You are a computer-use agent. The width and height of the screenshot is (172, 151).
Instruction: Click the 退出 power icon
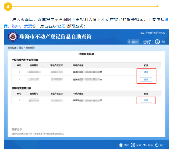click(157, 145)
